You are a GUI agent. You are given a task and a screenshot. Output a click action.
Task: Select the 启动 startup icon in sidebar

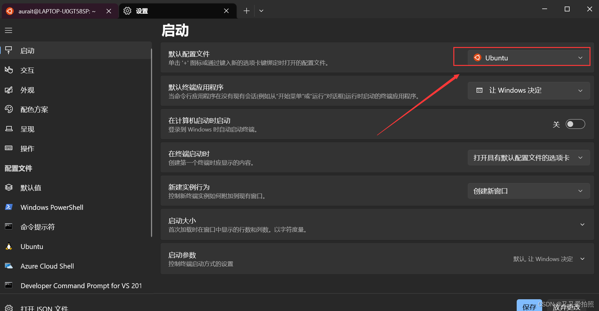9,50
